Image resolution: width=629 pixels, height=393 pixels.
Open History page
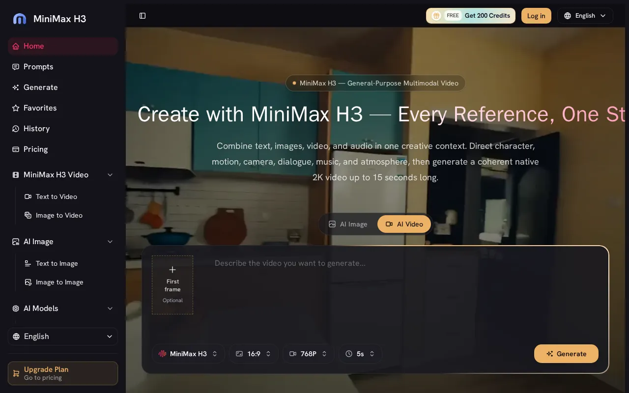pos(63,129)
